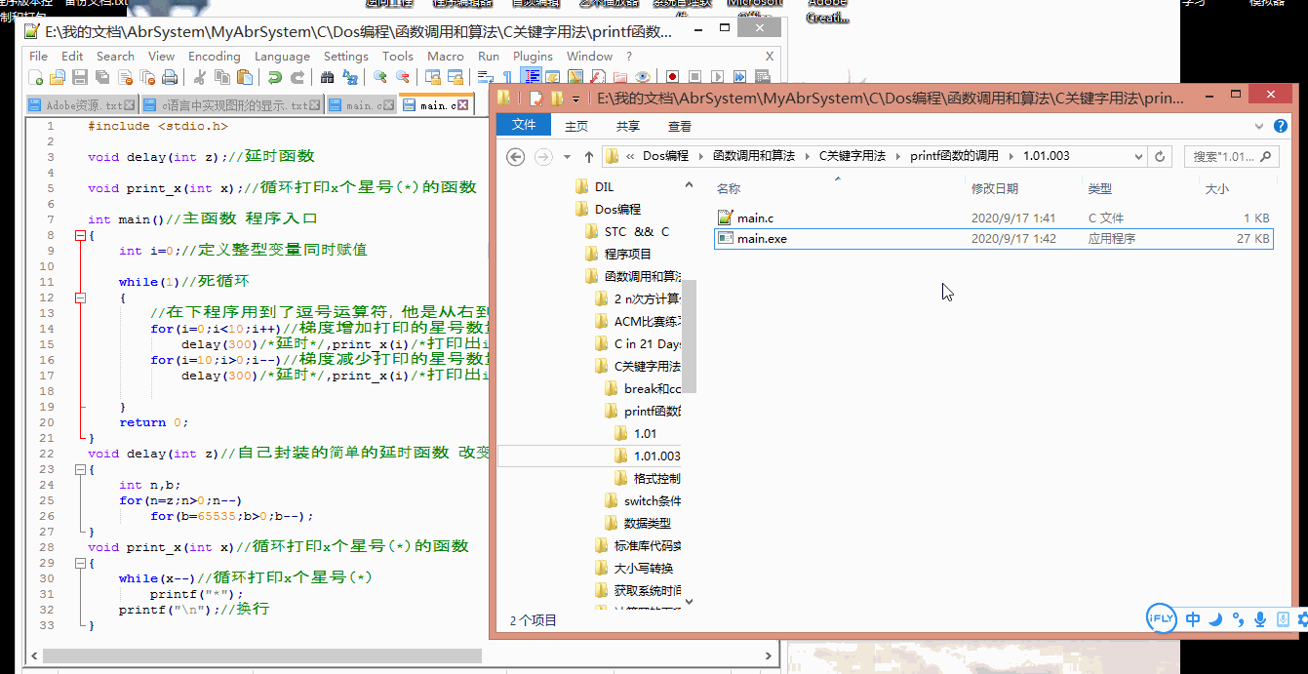Click the Explorer Refresh button

pos(1160,156)
